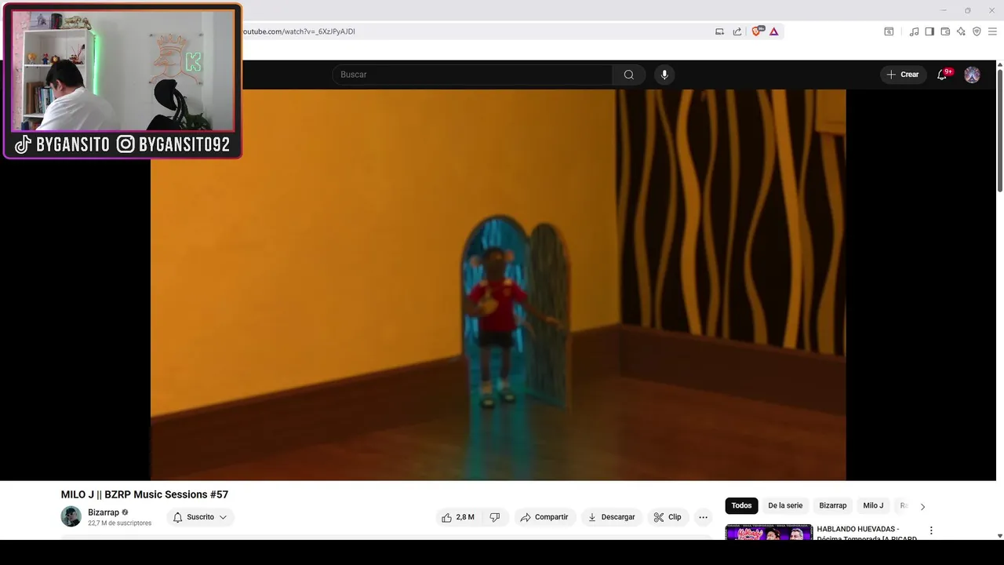Activate voice search microphone

click(x=664, y=75)
